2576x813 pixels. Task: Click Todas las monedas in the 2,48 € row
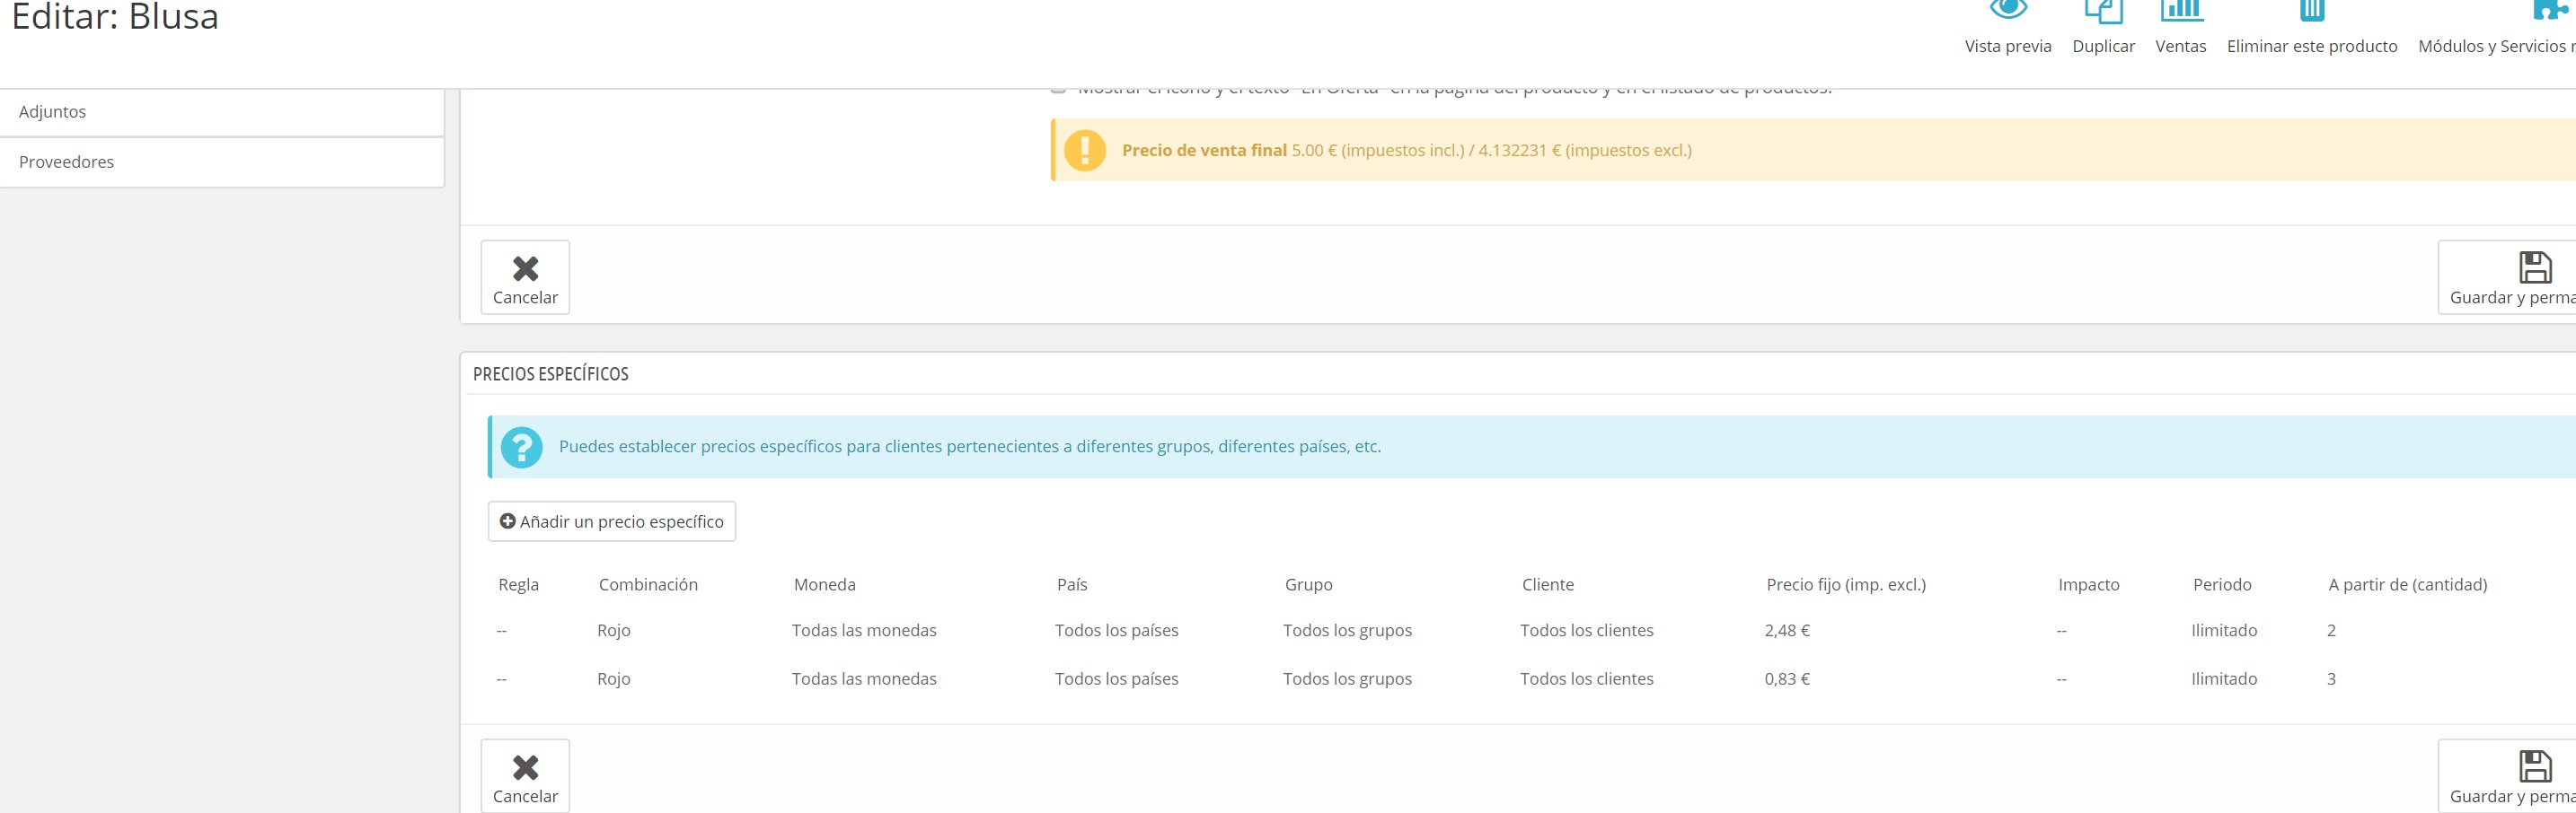coord(864,630)
